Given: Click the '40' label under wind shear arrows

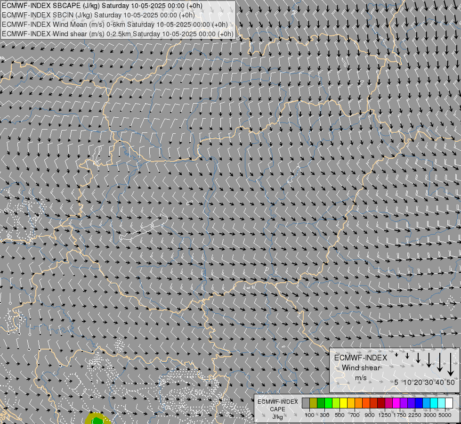Looking at the screenshot, I should point(440,382).
